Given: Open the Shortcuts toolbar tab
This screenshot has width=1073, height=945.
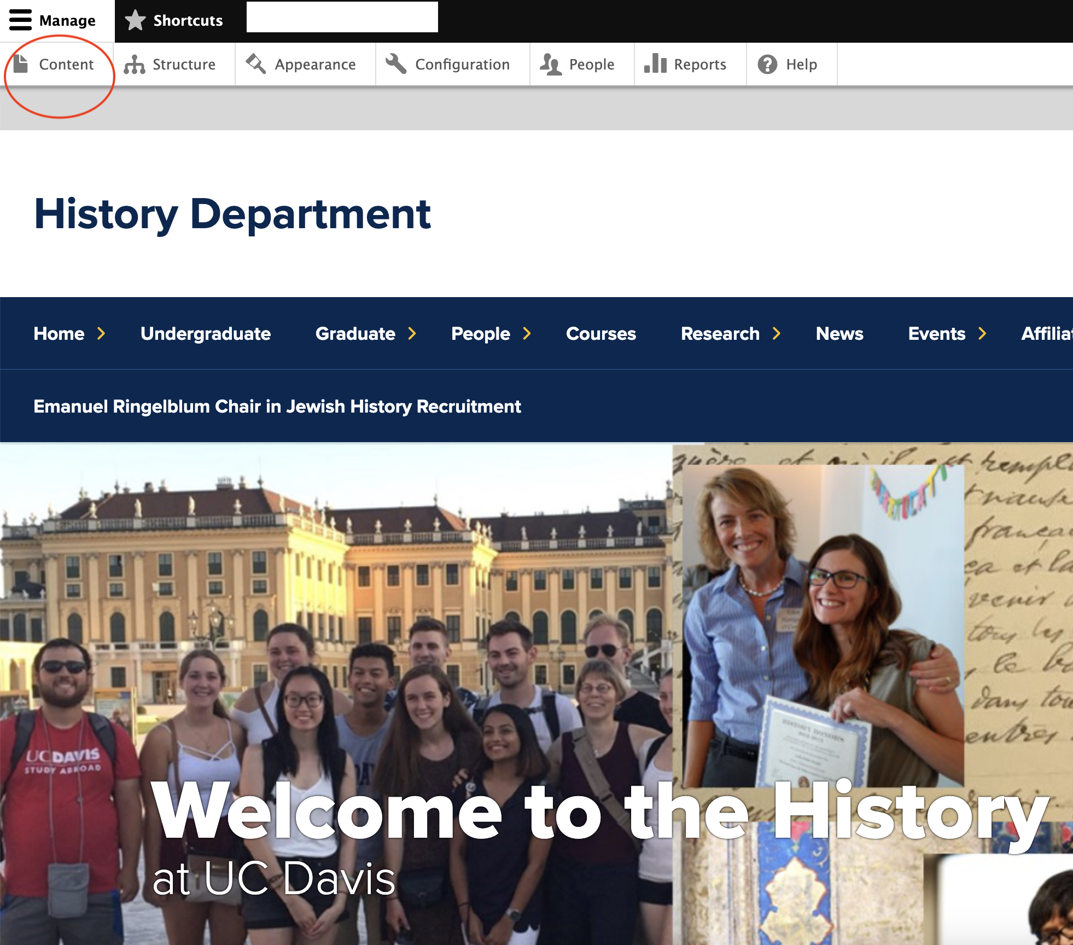Looking at the screenshot, I should [174, 21].
